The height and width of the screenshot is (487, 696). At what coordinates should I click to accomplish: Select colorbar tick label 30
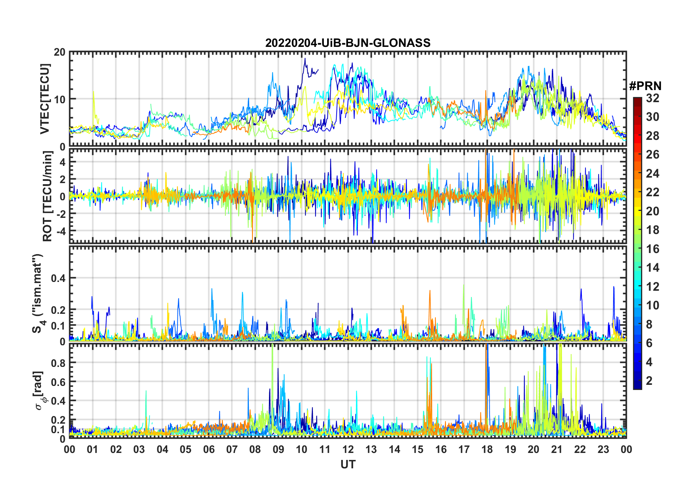pyautogui.click(x=652, y=117)
